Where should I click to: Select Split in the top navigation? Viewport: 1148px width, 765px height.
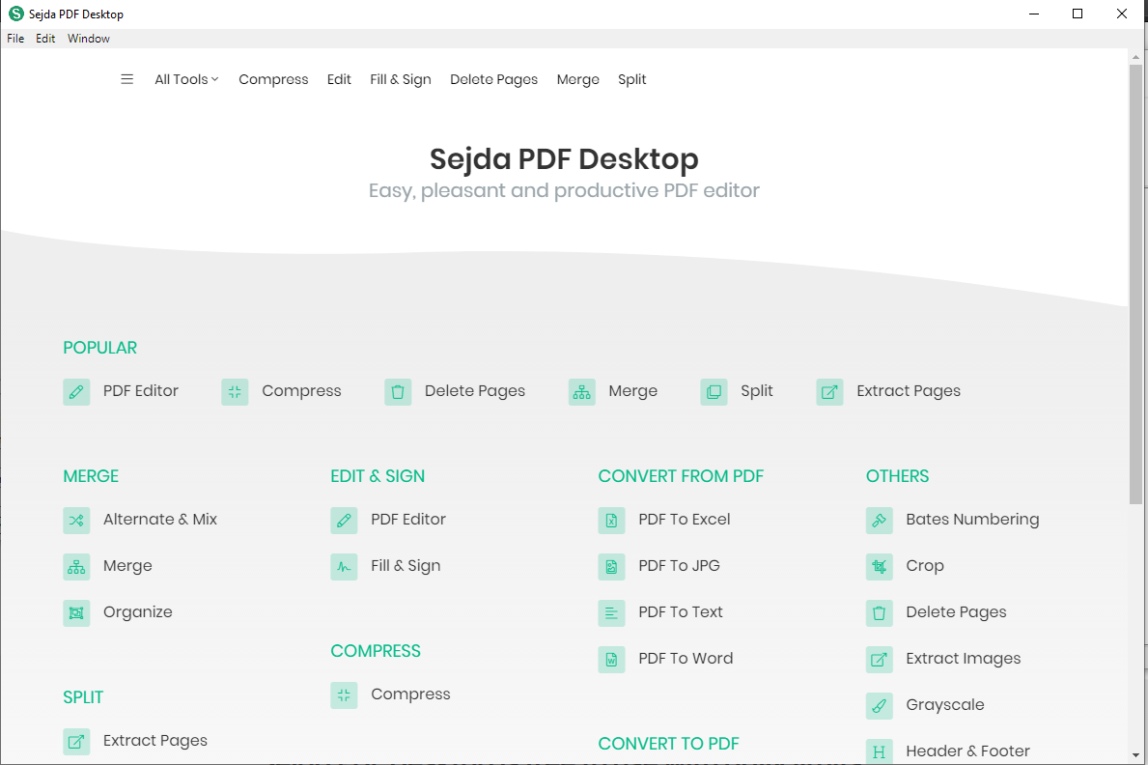coord(631,79)
